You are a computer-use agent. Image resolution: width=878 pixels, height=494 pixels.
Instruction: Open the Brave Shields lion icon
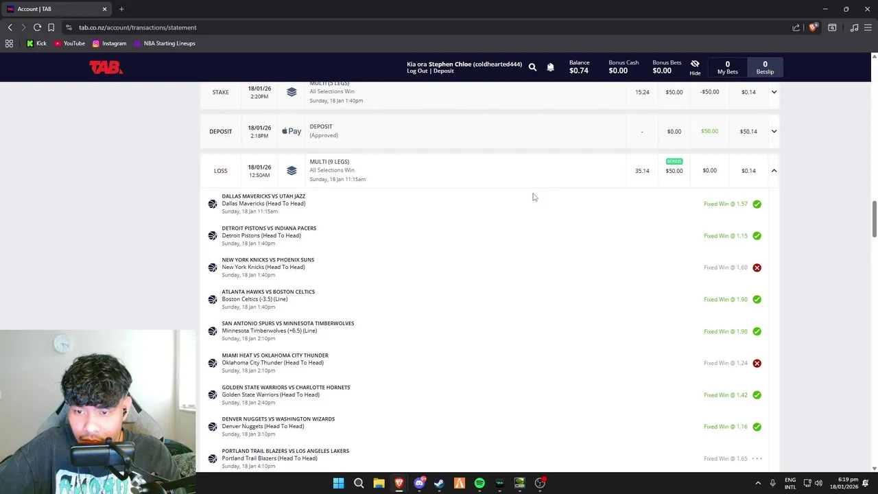(x=813, y=27)
